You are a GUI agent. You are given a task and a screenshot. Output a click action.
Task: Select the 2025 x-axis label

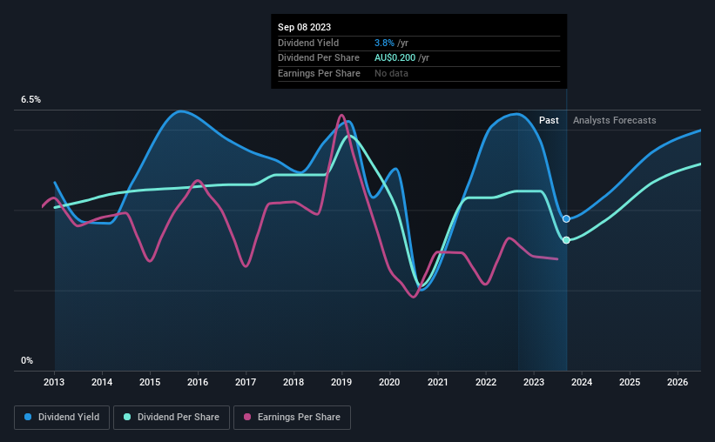pos(630,382)
